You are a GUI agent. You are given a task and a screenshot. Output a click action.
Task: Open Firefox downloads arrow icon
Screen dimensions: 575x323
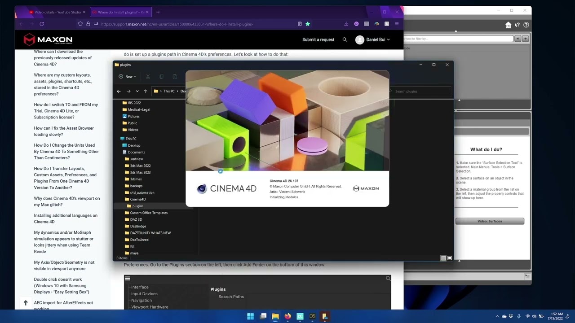tap(346, 24)
